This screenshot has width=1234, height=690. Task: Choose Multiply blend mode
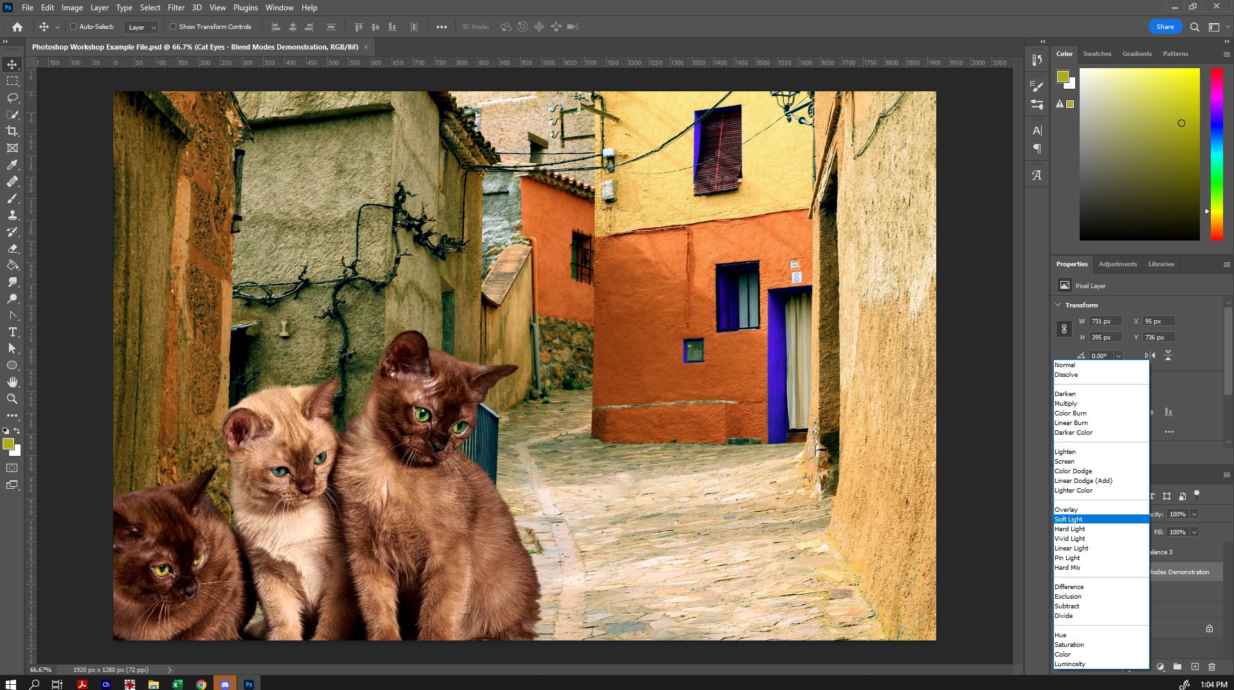1101,404
